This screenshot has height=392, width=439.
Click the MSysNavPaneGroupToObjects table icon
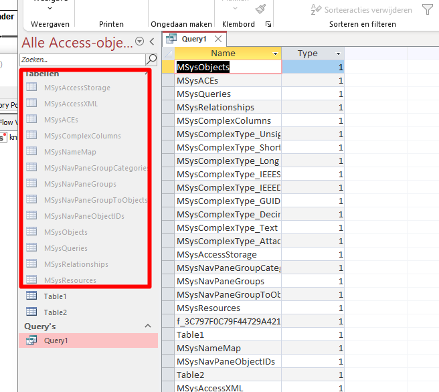(31, 199)
